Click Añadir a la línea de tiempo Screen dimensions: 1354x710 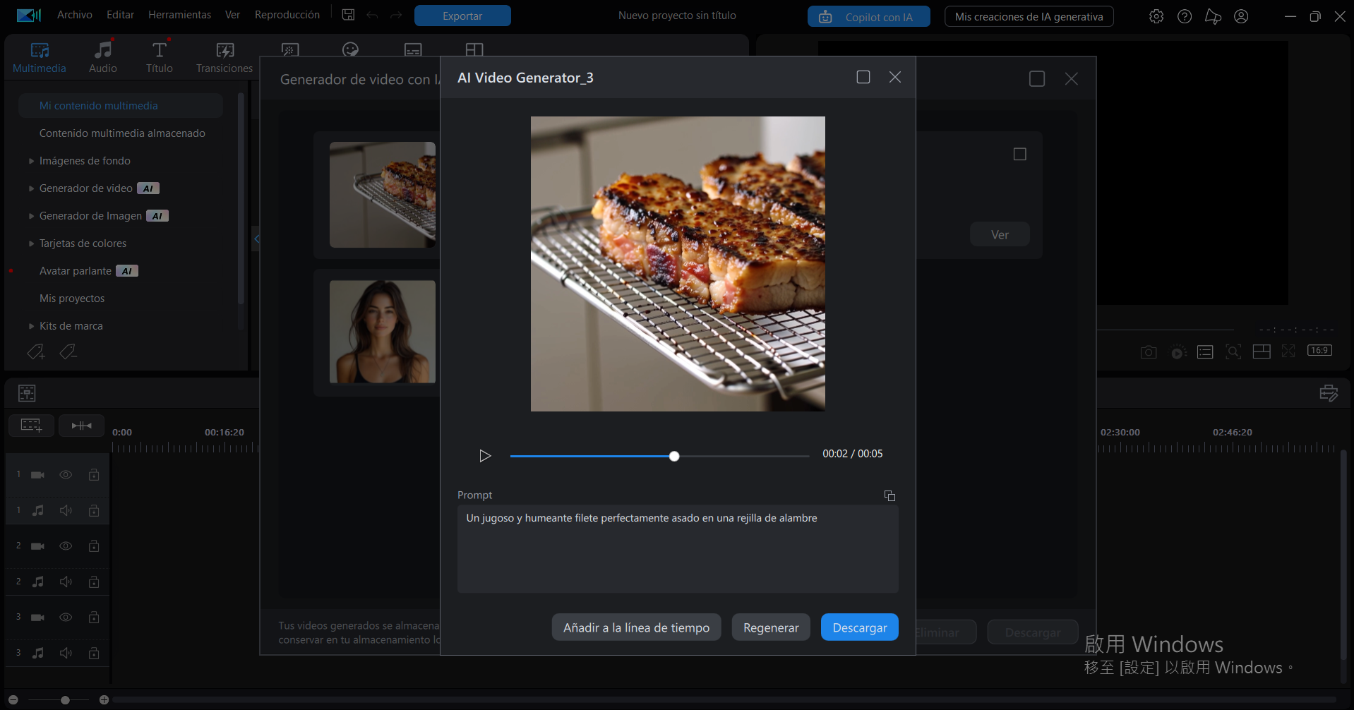tap(636, 627)
